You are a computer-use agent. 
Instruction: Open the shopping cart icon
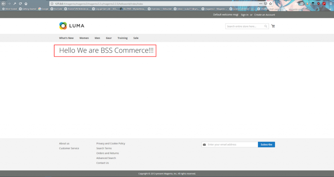tap(273, 26)
